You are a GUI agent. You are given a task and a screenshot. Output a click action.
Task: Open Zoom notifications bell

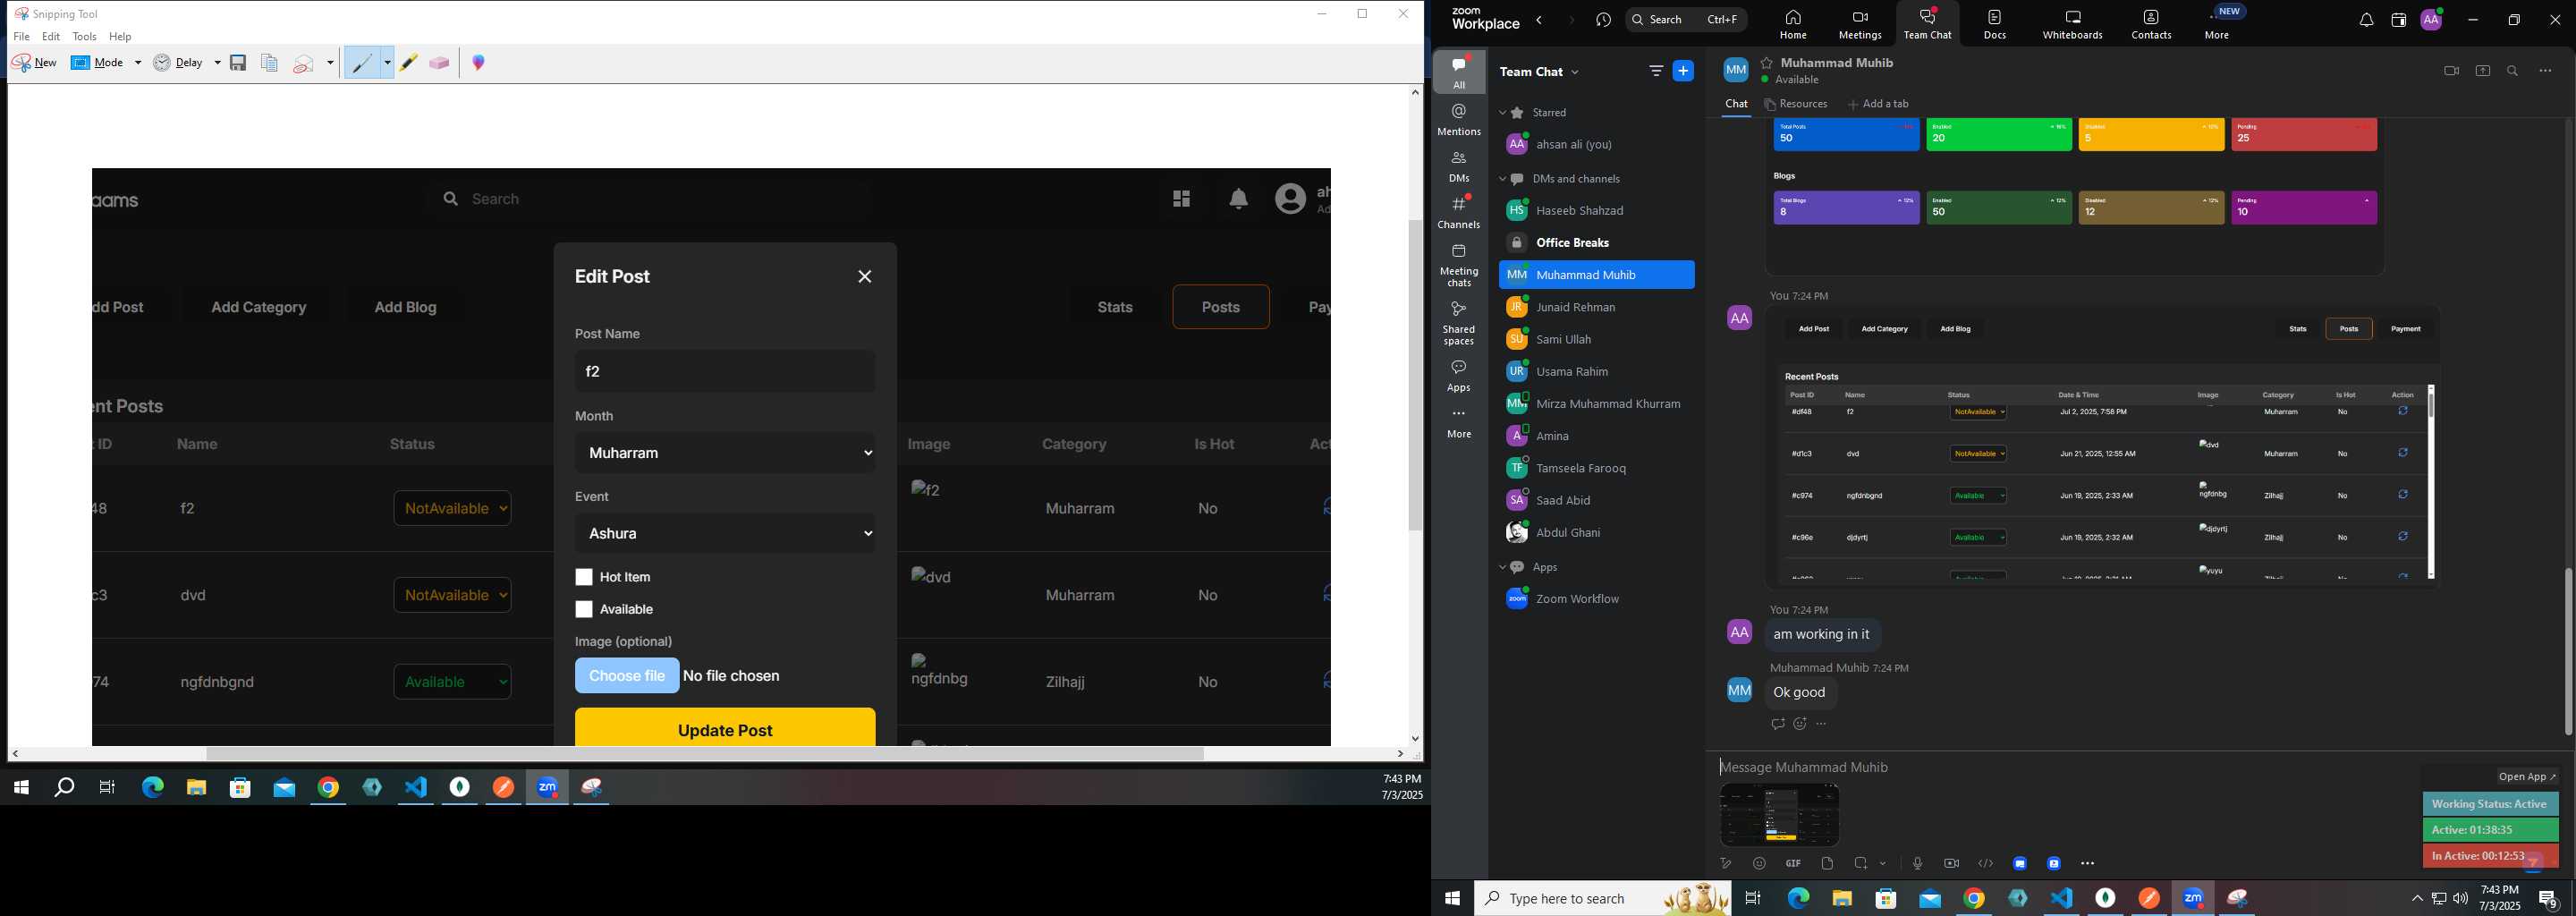[x=2366, y=20]
